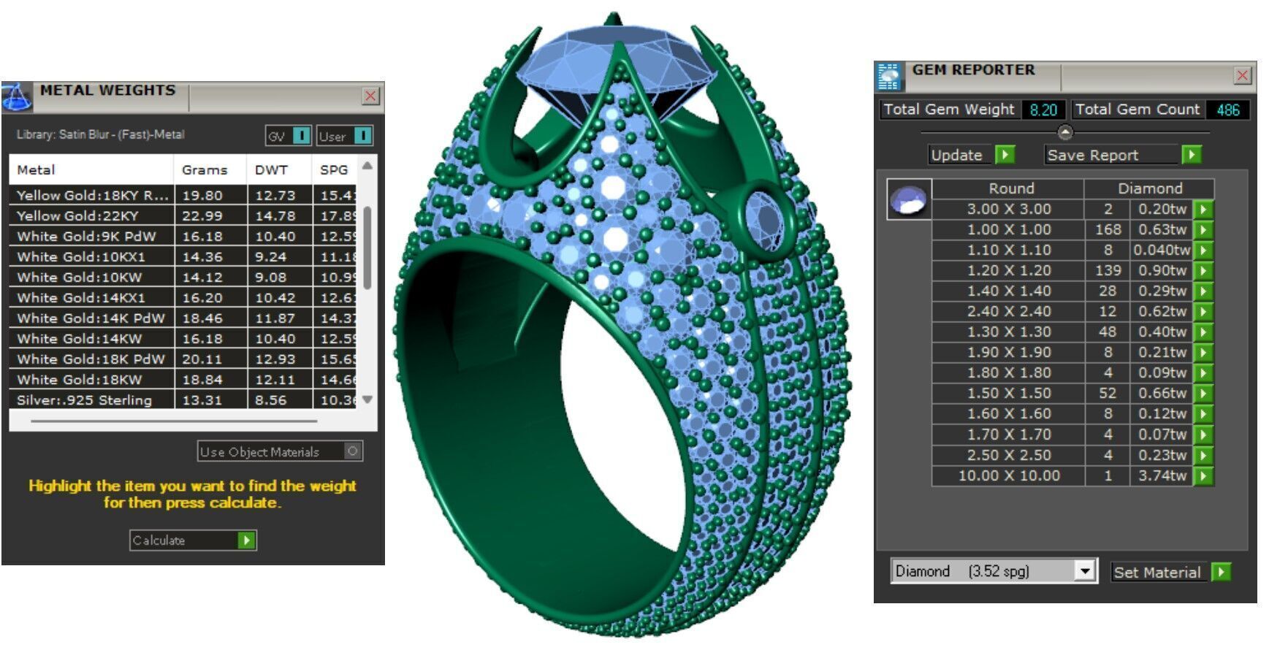Toggle the GV library switch
Viewport: 1269px width, 650px height.
point(301,136)
